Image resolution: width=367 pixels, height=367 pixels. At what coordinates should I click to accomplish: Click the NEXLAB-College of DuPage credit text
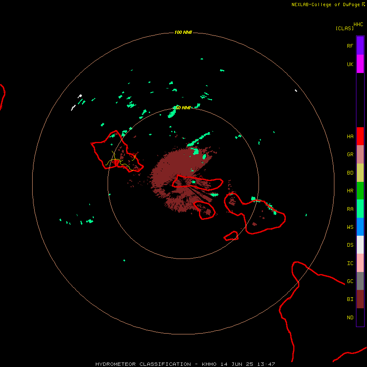(325, 4)
